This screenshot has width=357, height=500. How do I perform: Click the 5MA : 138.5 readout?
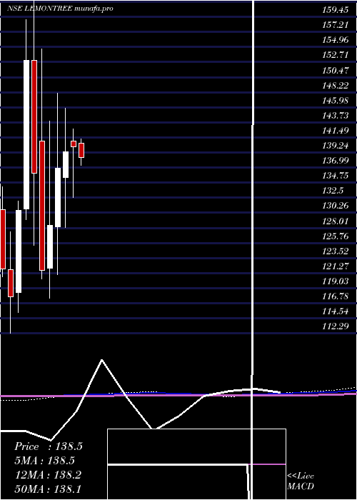44,461
